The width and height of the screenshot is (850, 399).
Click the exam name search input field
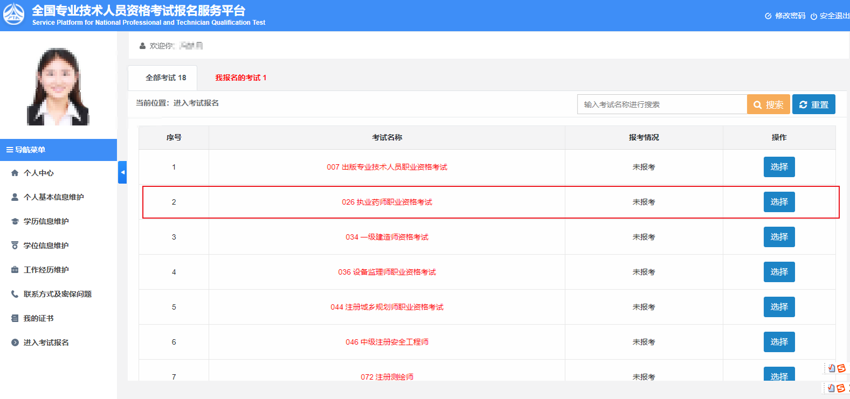point(661,104)
